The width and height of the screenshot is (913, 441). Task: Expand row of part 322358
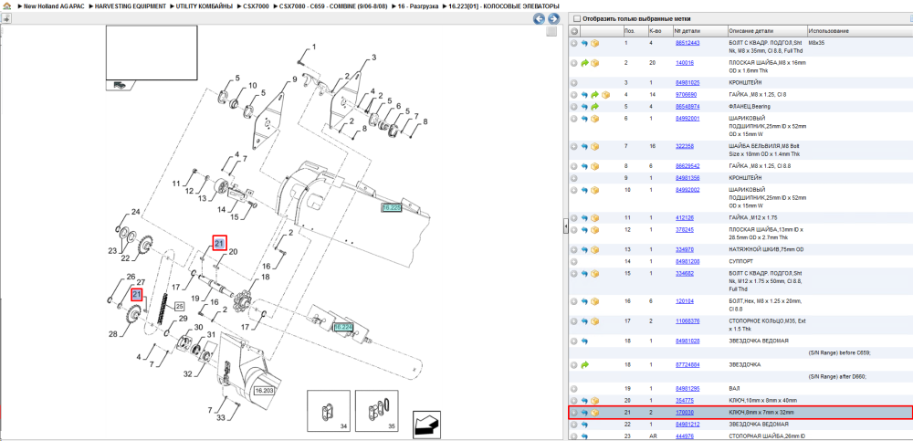point(574,146)
